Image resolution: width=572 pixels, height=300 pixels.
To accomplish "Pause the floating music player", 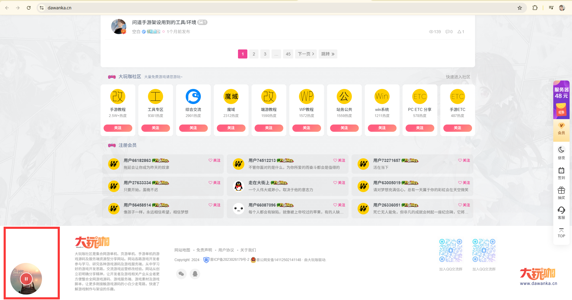I will (x=26, y=279).
